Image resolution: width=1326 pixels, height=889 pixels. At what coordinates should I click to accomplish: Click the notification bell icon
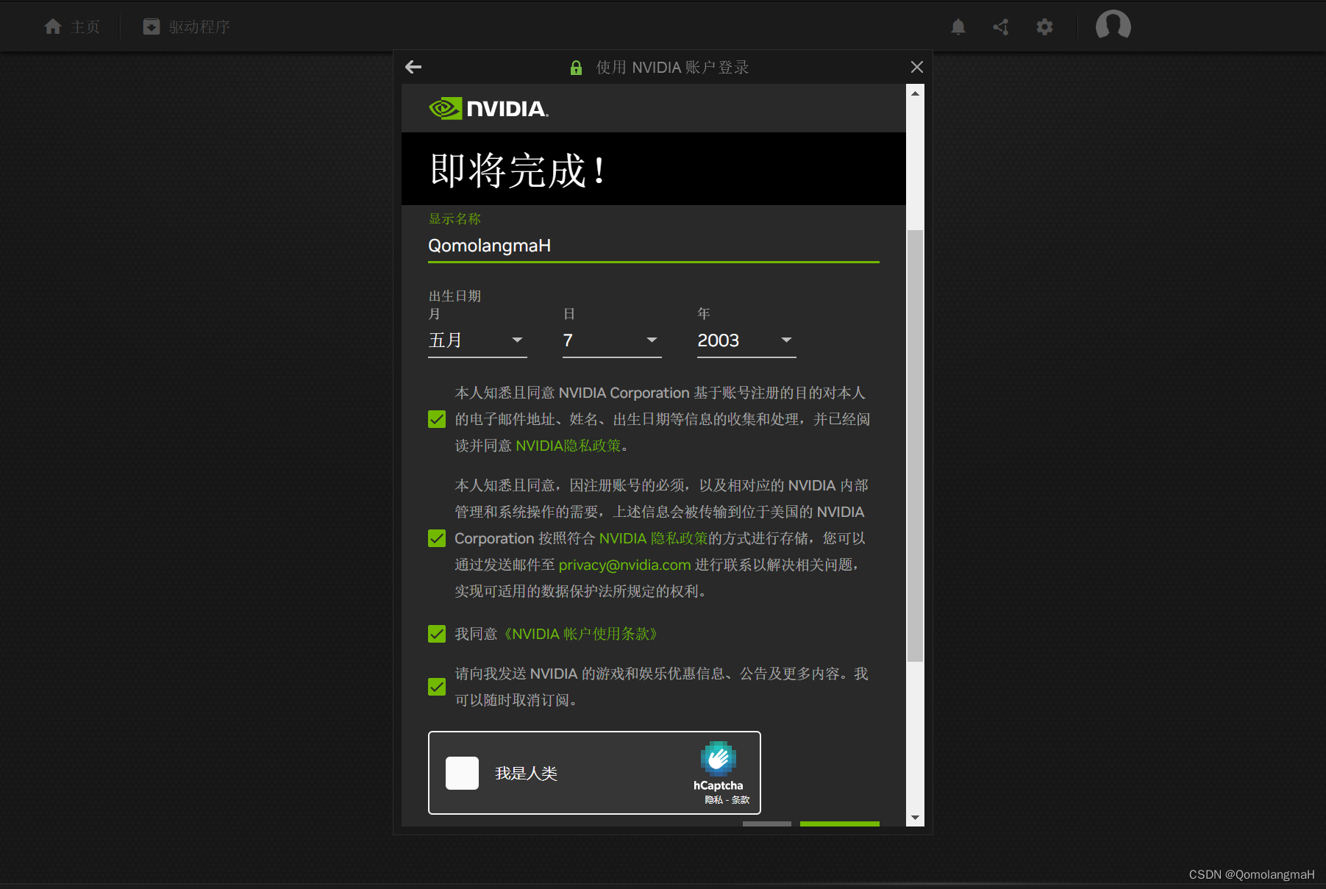coord(958,27)
